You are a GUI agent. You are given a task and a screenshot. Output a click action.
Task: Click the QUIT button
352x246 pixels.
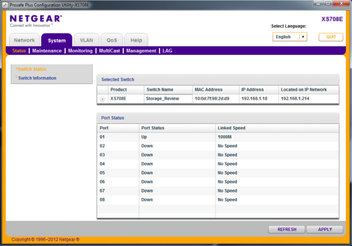click(x=331, y=37)
